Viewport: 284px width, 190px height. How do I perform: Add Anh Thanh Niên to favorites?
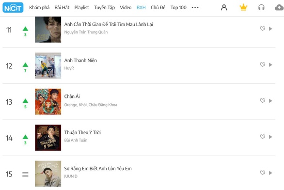[263, 64]
